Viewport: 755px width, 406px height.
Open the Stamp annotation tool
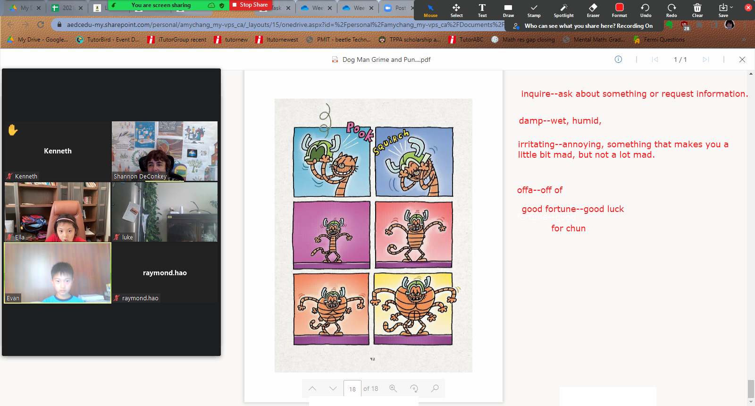pyautogui.click(x=534, y=10)
